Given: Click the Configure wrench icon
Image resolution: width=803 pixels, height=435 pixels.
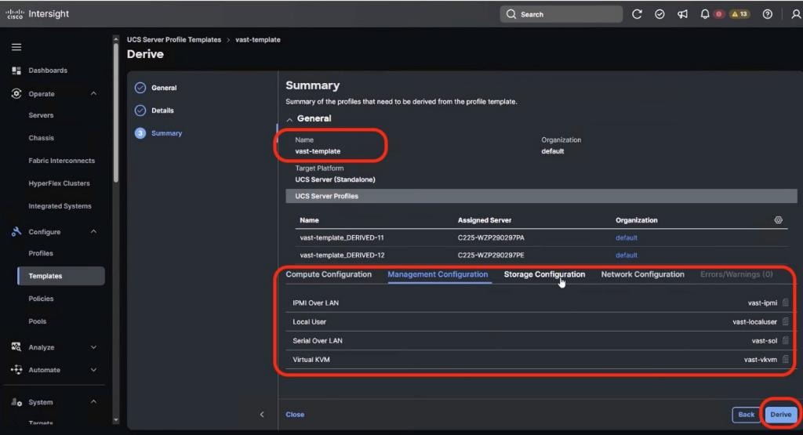Looking at the screenshot, I should point(16,232).
